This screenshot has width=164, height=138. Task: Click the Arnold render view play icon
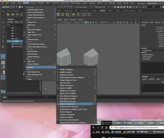point(89,15)
